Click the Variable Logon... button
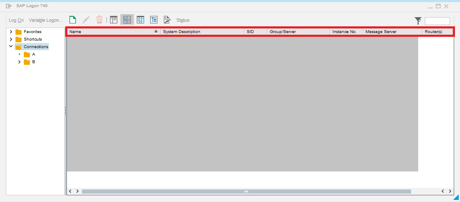 (x=46, y=20)
